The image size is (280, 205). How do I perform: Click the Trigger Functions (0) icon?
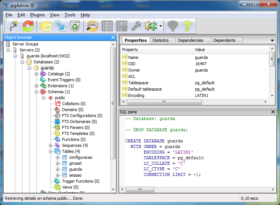(x=57, y=181)
